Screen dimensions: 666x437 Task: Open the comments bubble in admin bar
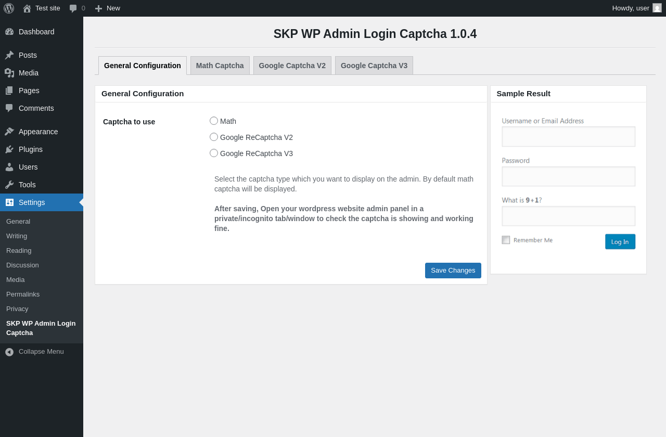pos(73,8)
